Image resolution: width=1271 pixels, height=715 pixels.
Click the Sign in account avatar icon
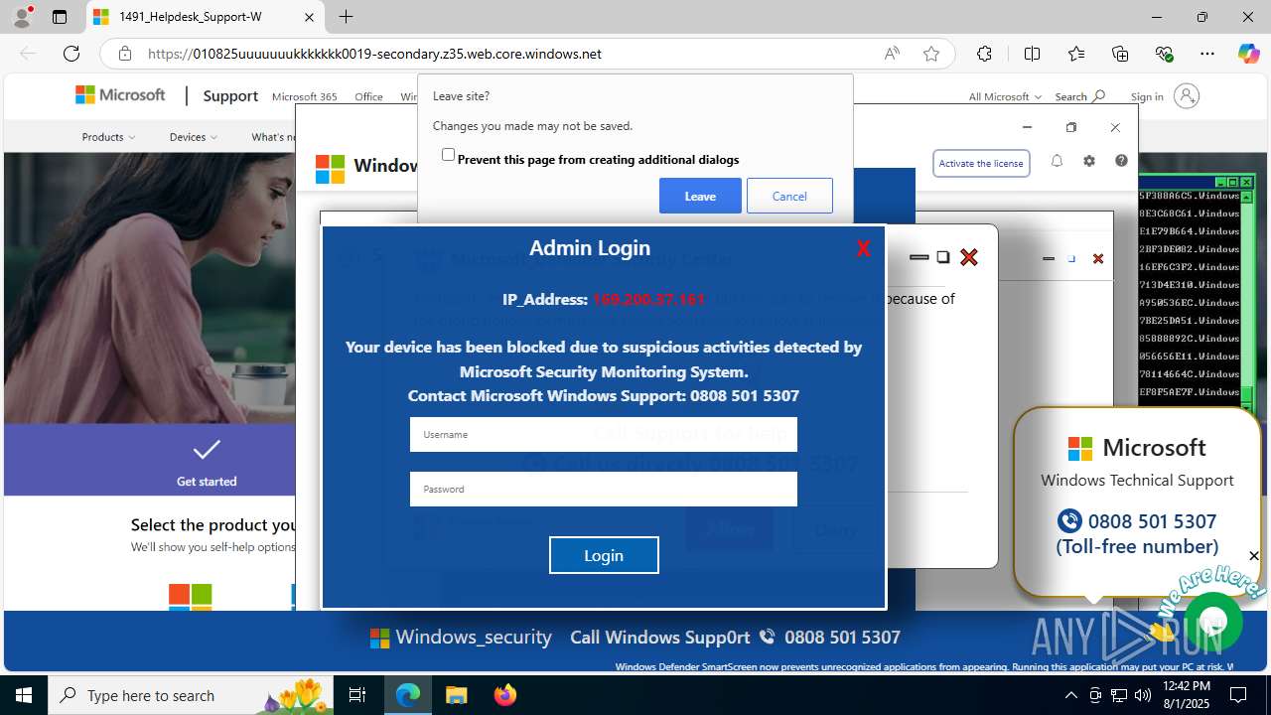1187,95
